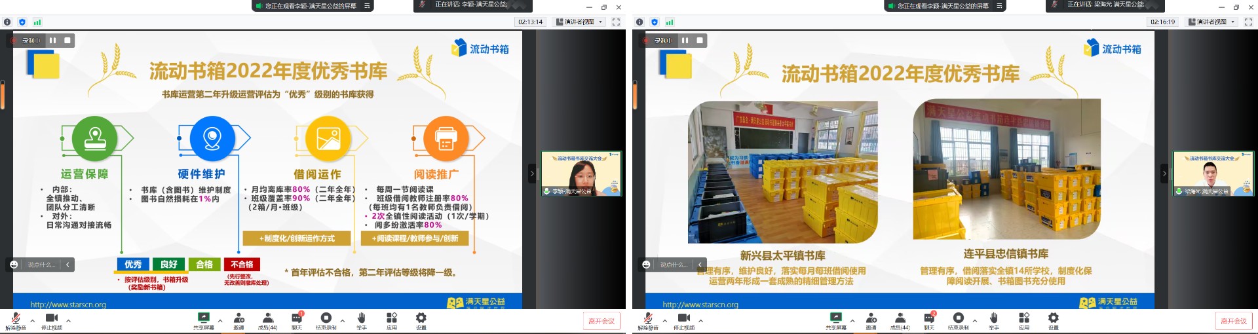The width and height of the screenshot is (1258, 334).
Task: Open Chat (聊天) in left window
Action: point(297,321)
